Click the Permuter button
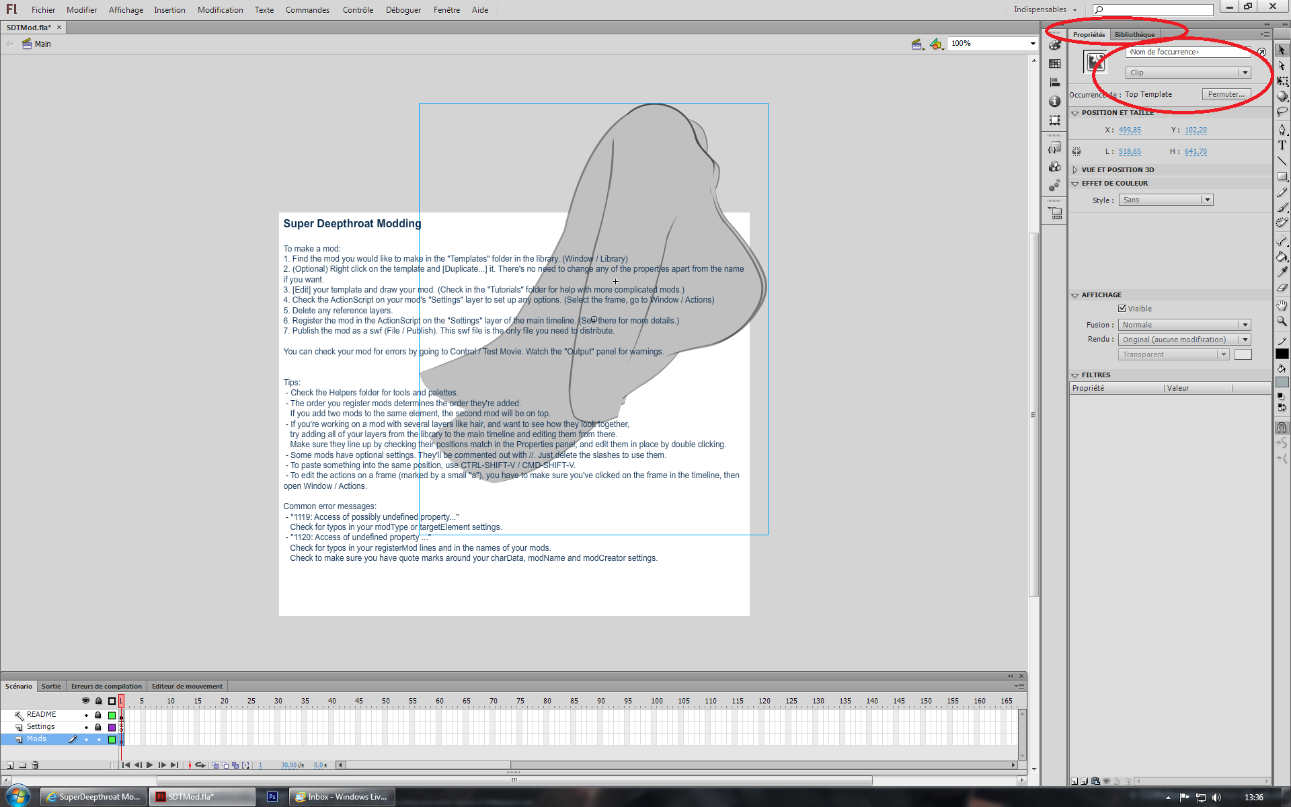 pos(1226,94)
